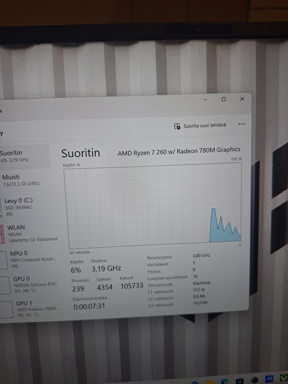Viewport: 288px width, 384px height.
Task: Maximize the Task Manager window
Action: click(x=223, y=99)
